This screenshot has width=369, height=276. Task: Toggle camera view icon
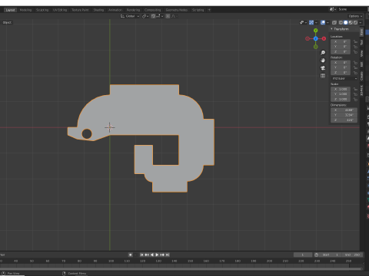tap(323, 68)
